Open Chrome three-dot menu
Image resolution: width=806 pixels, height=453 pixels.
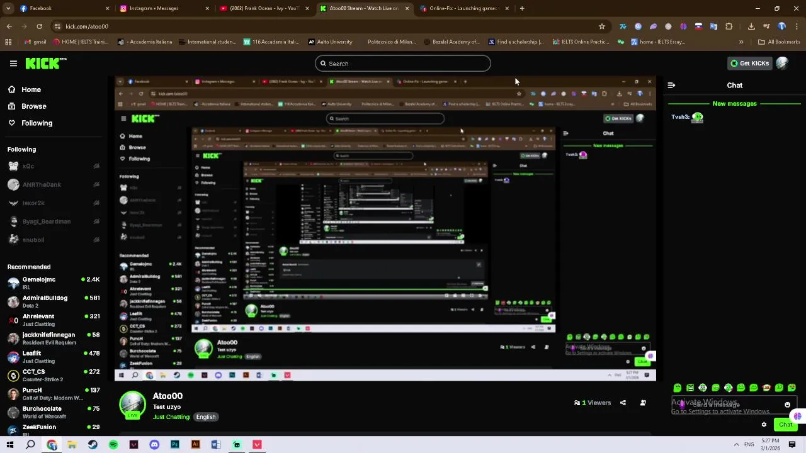(x=797, y=26)
